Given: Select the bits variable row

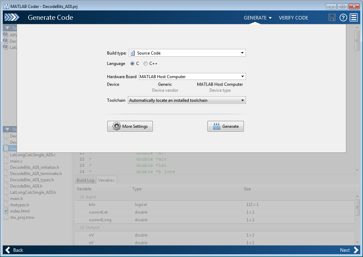Looking at the screenshot, I should coord(215,205).
